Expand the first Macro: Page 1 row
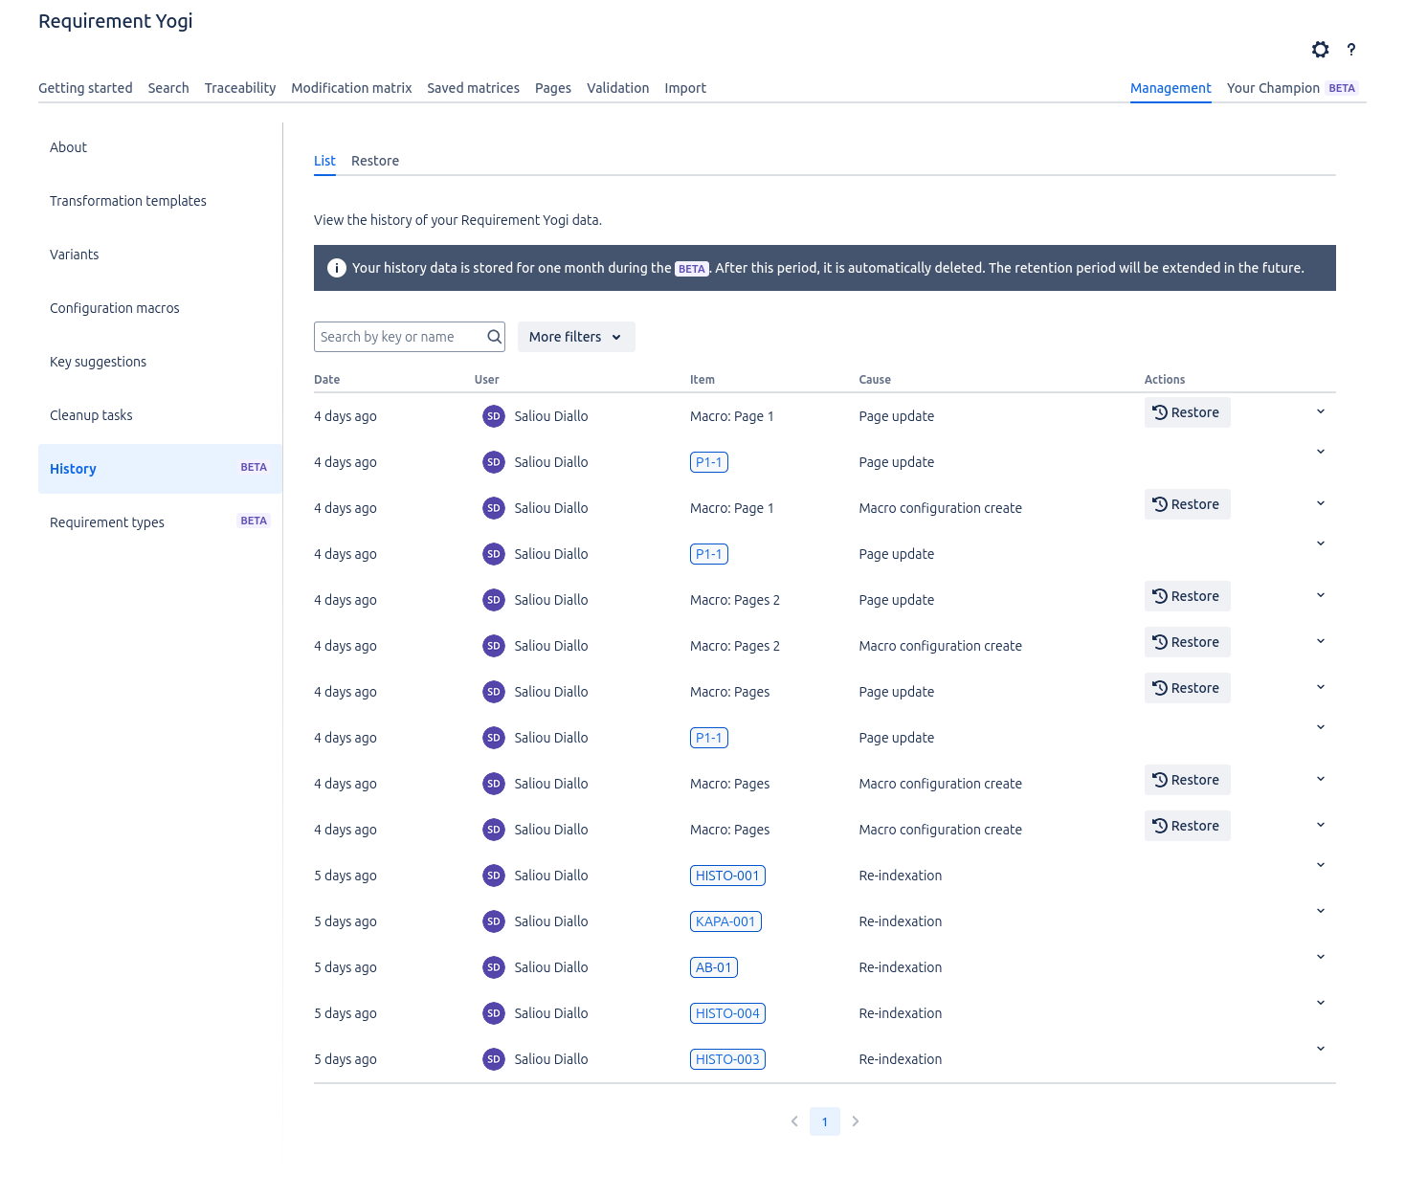 click(x=1320, y=411)
